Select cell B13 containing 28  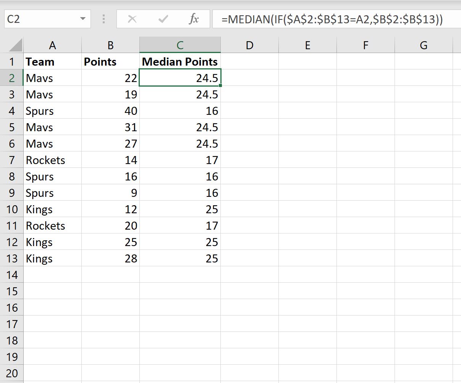110,258
